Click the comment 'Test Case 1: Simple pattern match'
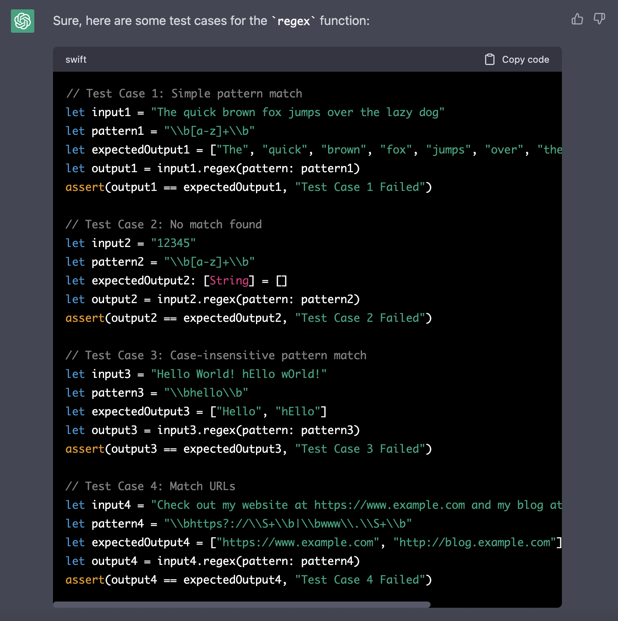 (x=184, y=94)
